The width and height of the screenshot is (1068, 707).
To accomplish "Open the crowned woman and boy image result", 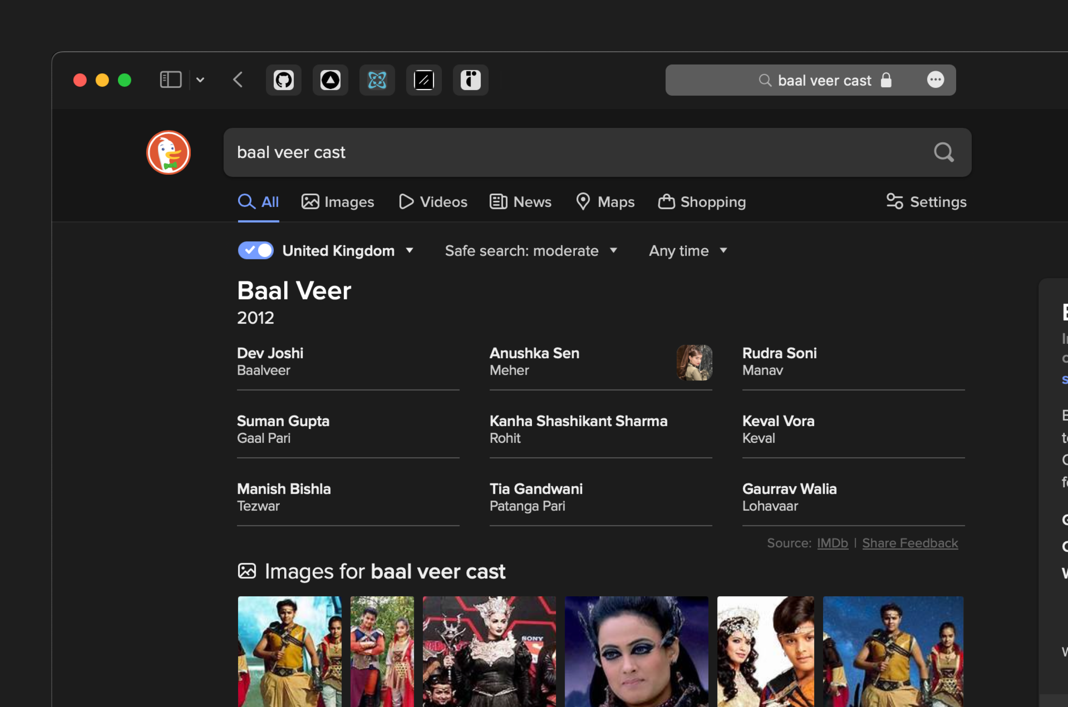I will pos(766,652).
